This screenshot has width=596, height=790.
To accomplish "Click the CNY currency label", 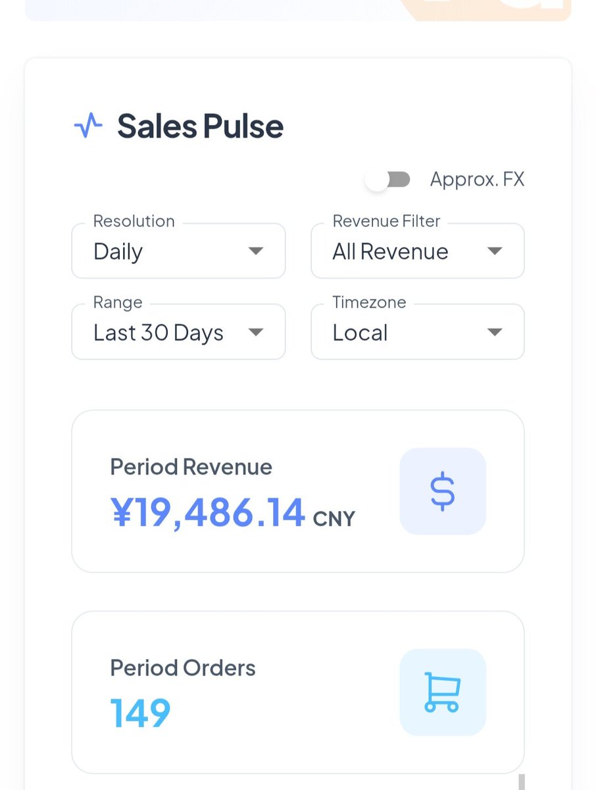I will pyautogui.click(x=334, y=519).
